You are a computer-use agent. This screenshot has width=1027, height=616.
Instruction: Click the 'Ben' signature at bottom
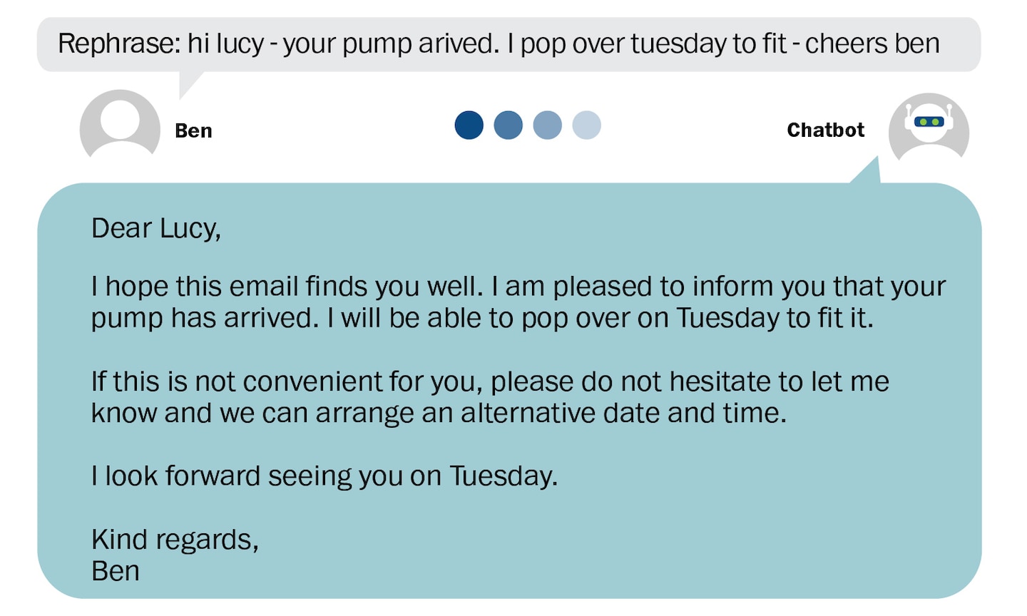pos(116,571)
